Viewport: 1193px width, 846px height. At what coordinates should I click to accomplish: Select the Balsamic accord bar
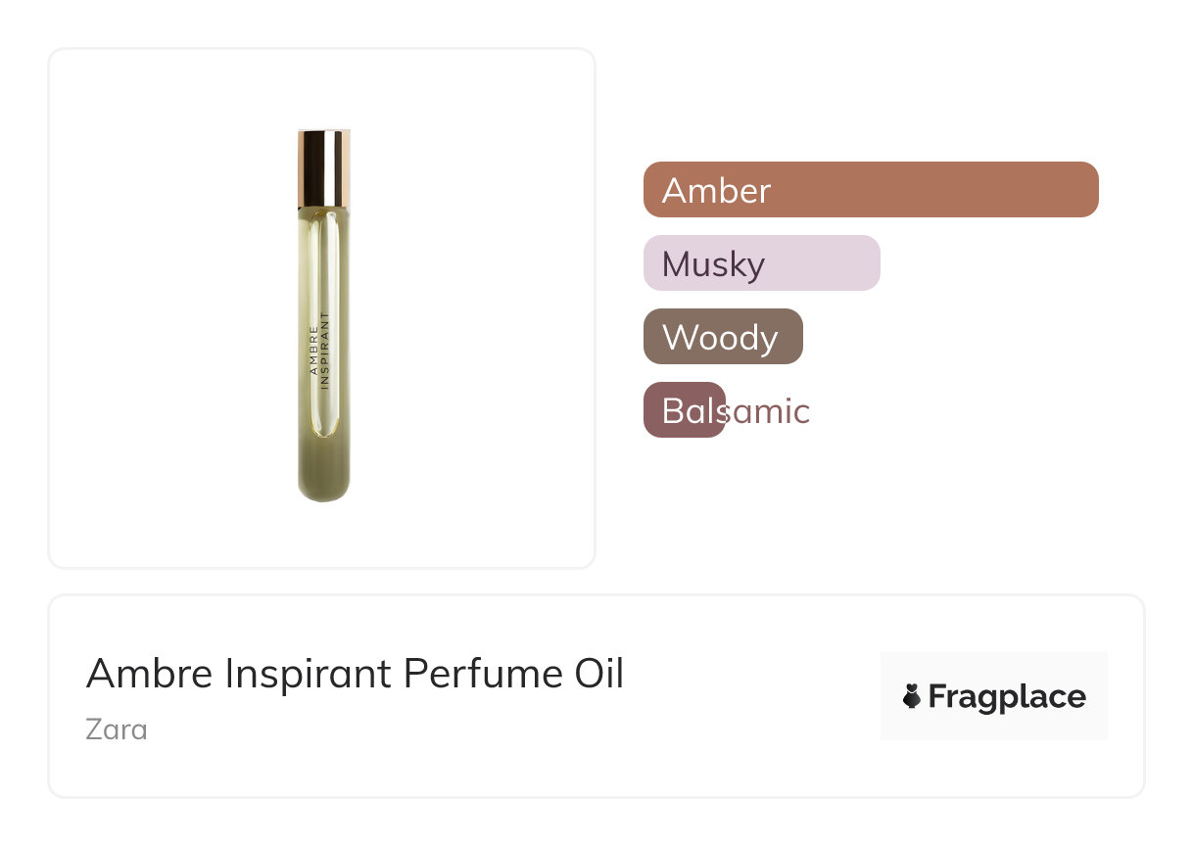point(684,410)
